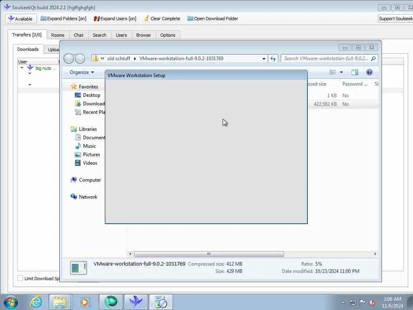Click the Explorer help icon
The width and height of the screenshot is (413, 310).
tap(369, 72)
